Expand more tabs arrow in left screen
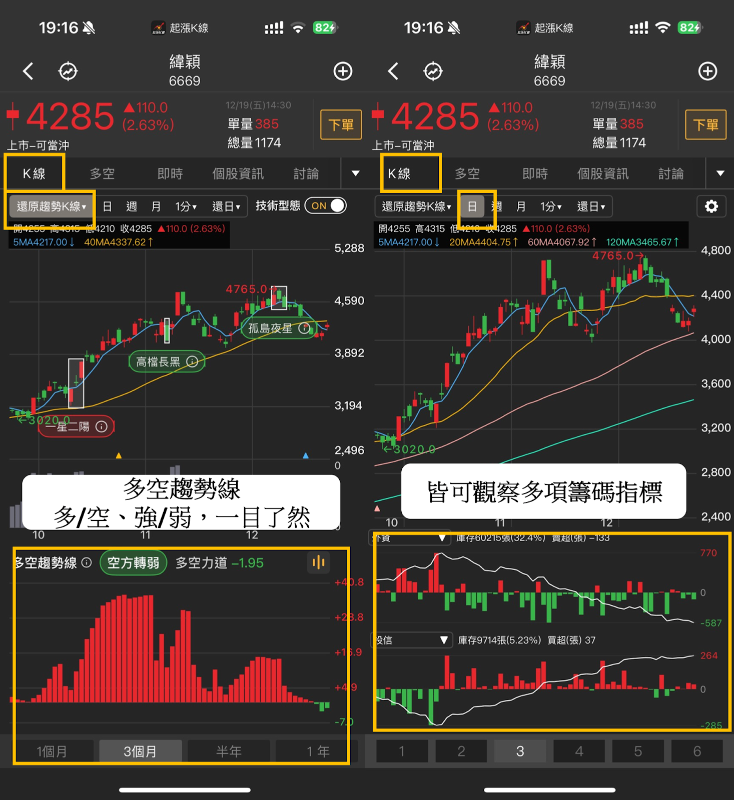Image resolution: width=734 pixels, height=800 pixels. (356, 173)
